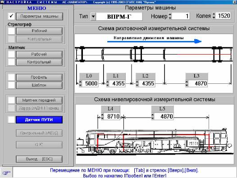
Task: Toggle checkbox next to Стрелограф Контрольный
Action: 11,39
